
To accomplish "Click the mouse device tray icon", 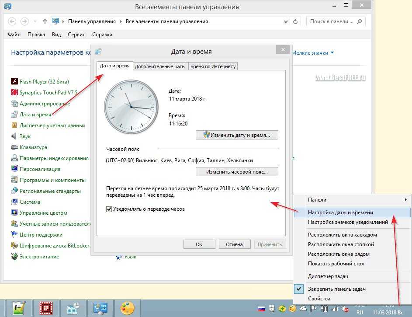I will 272,309.
